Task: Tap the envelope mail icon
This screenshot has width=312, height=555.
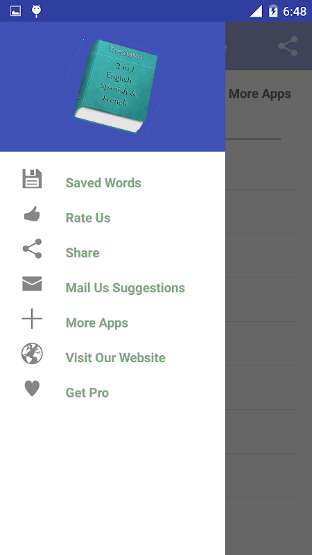Action: tap(32, 284)
